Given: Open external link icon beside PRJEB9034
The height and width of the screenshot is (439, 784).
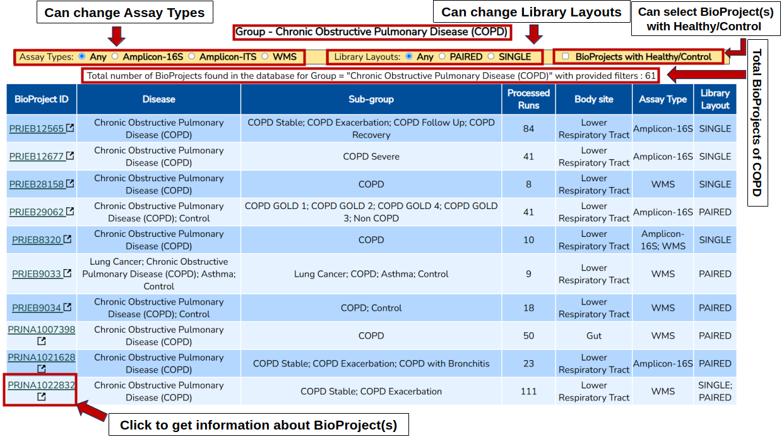Looking at the screenshot, I should point(68,308).
